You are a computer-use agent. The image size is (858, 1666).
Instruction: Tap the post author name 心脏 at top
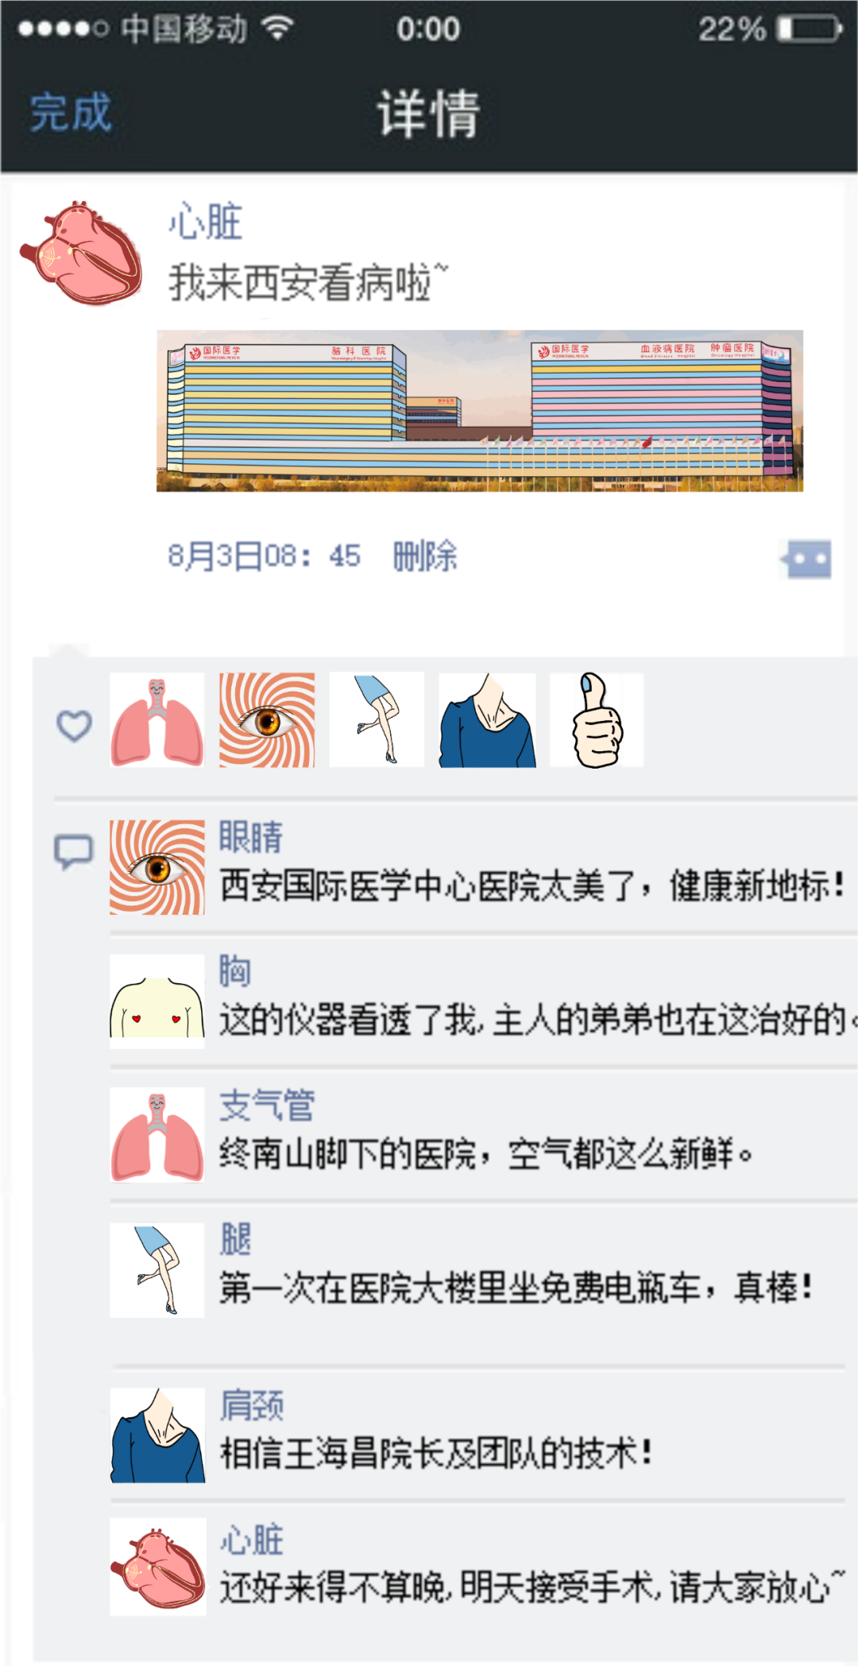coord(205,221)
